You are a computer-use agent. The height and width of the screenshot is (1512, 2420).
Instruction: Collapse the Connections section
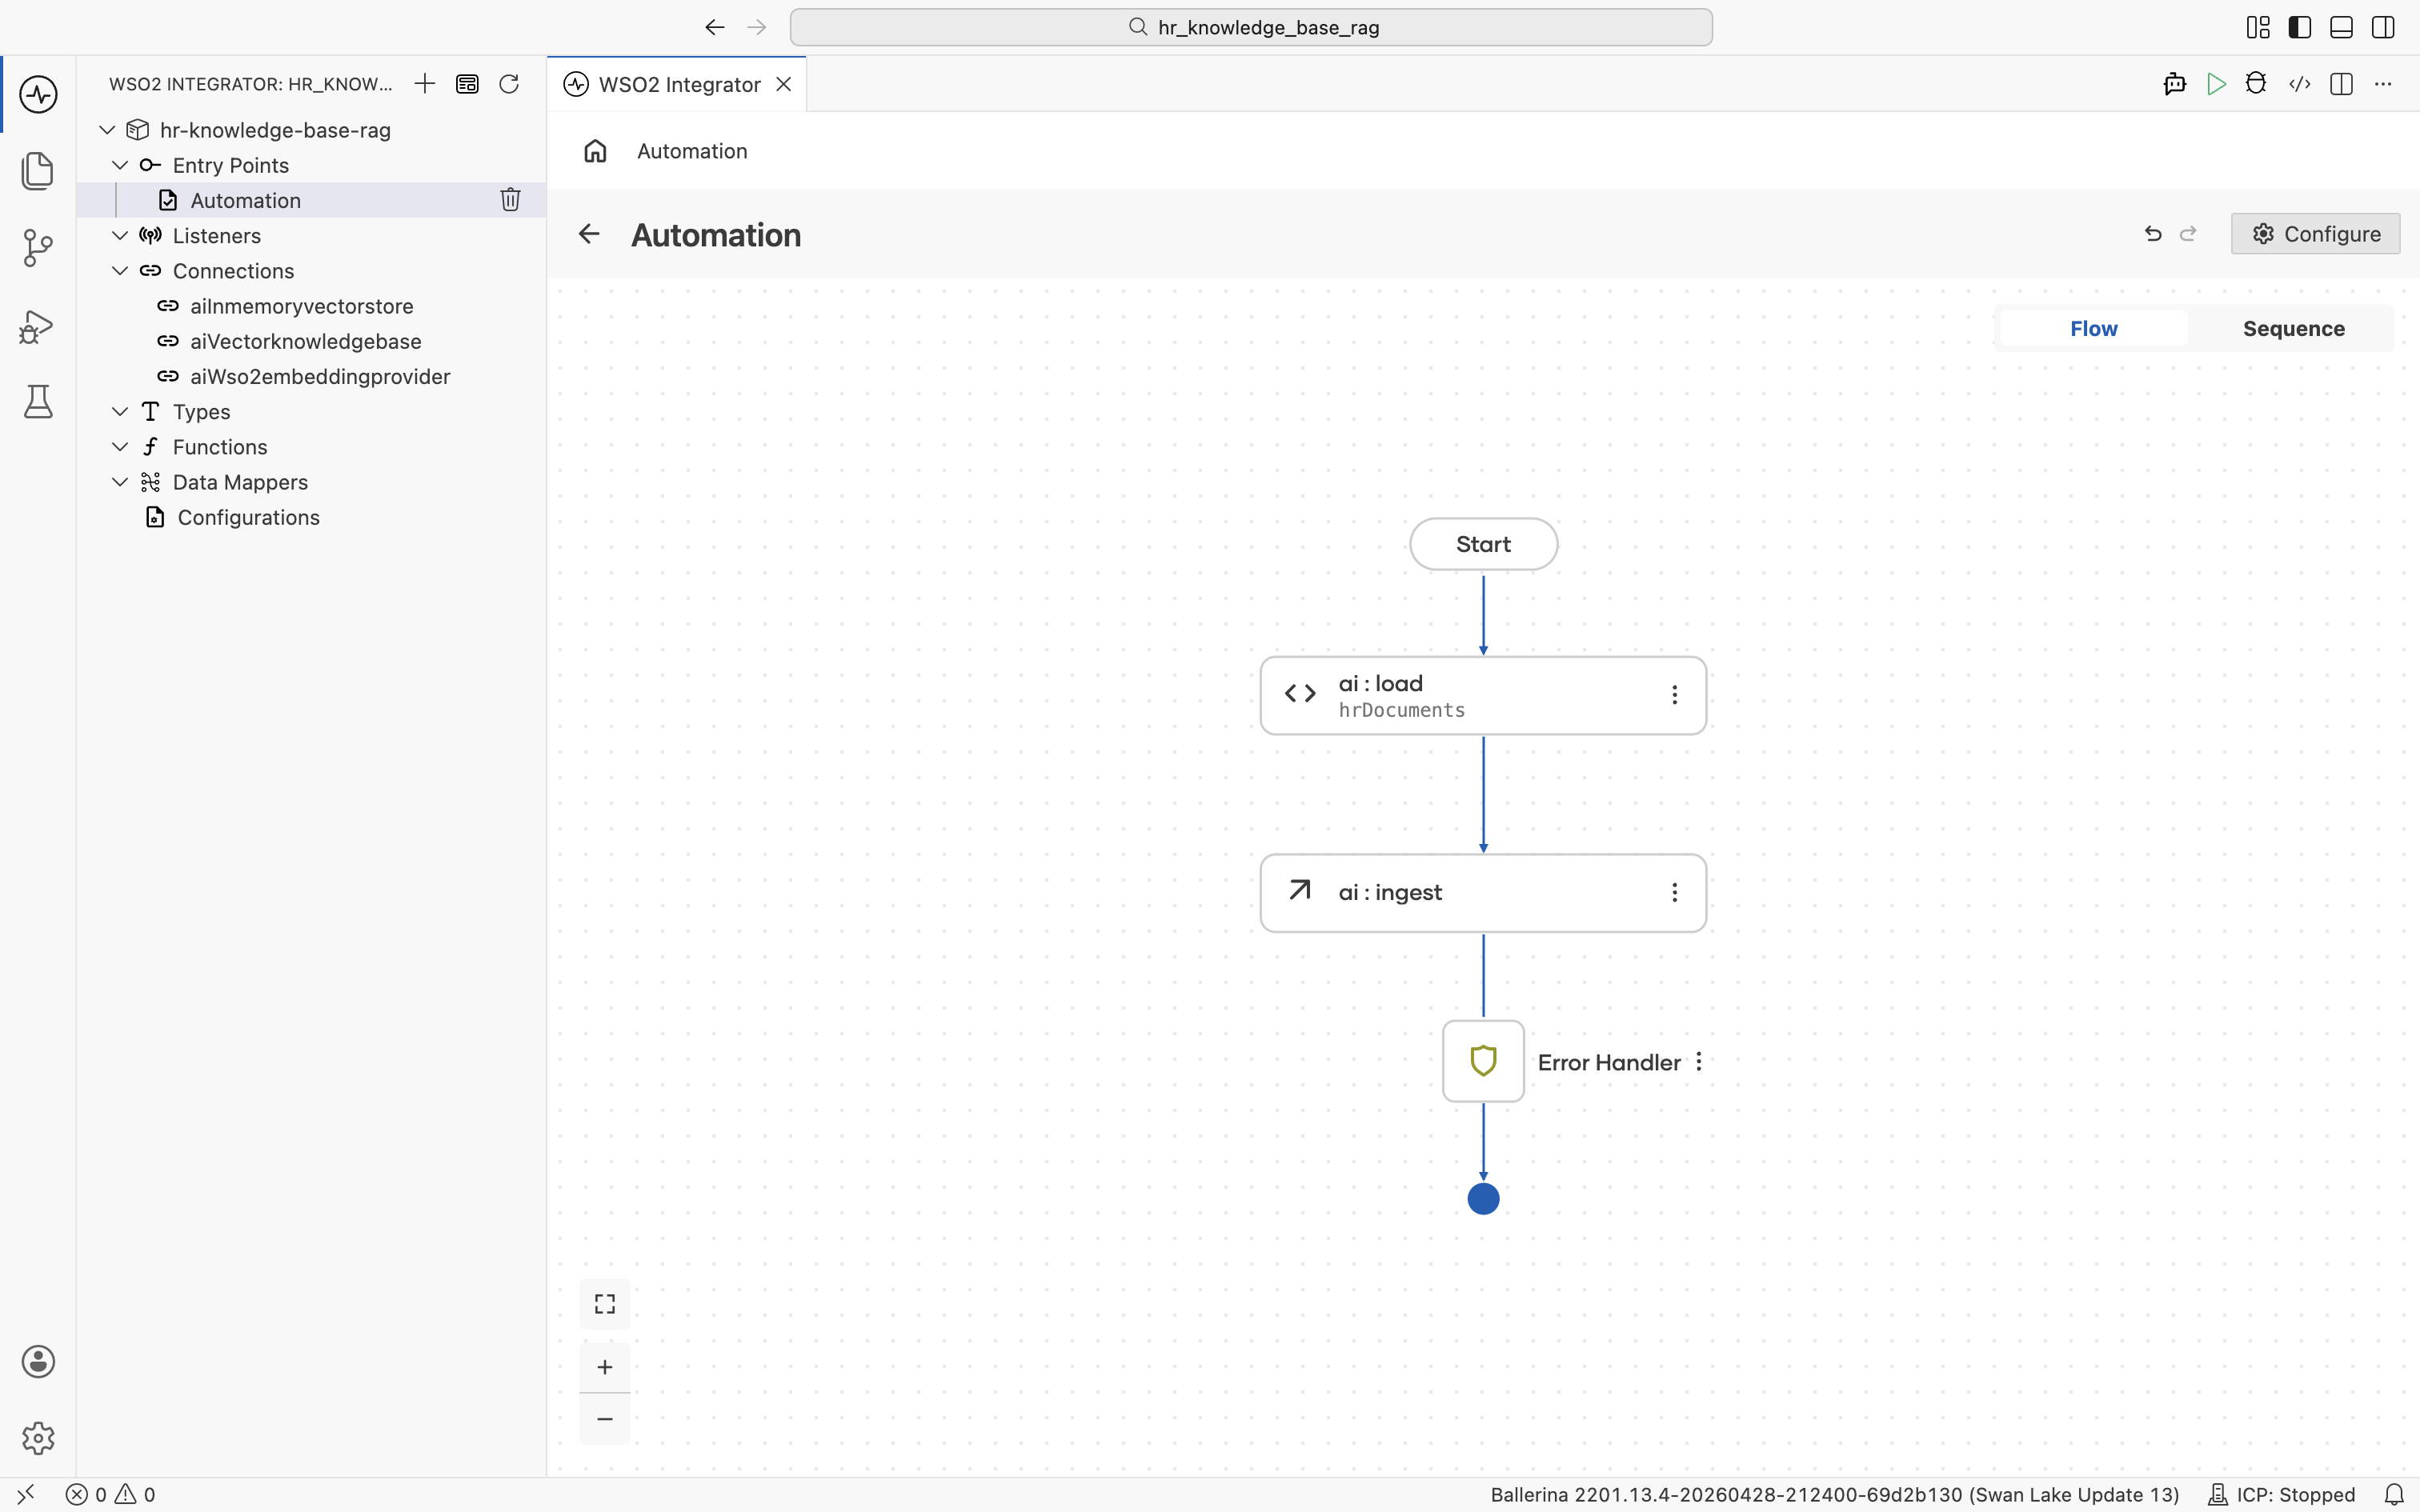coord(120,271)
